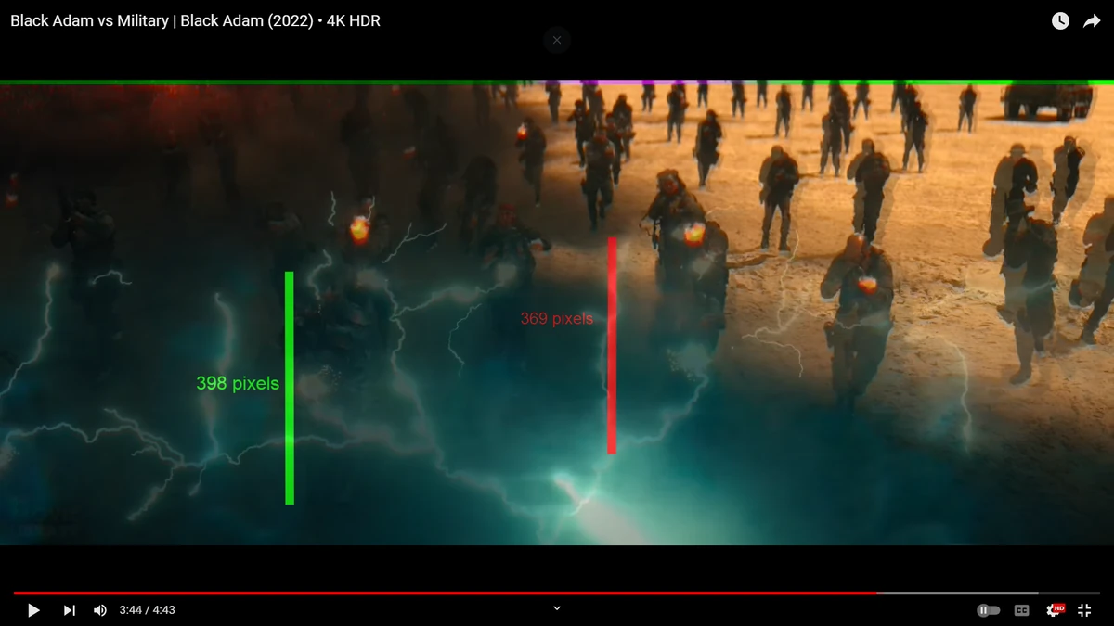Expand the player chevron above the timeline

pyautogui.click(x=556, y=607)
